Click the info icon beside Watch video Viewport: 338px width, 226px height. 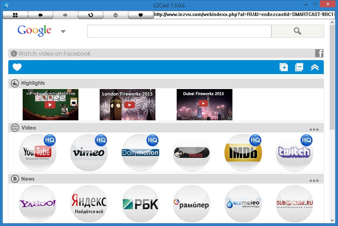click(x=14, y=54)
